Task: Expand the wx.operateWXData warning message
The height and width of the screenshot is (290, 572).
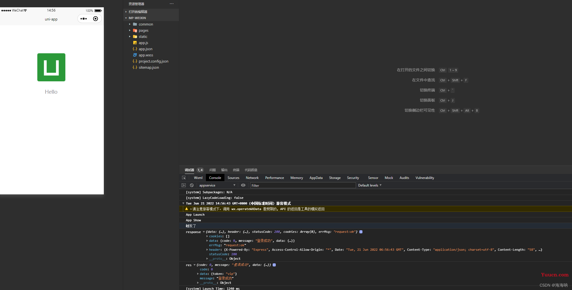Action: tap(191, 209)
